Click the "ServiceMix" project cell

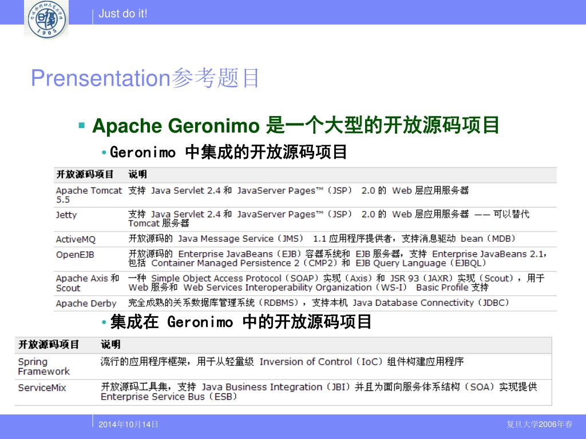(42, 388)
